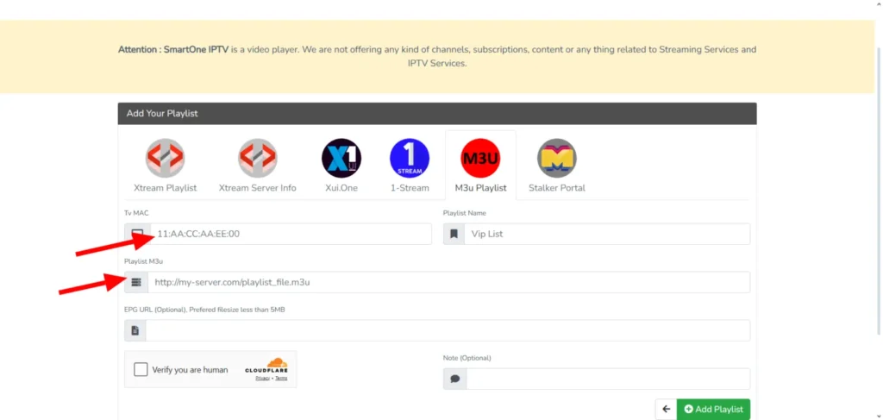
Task: Select the Xui.One tab
Action: 341,165
